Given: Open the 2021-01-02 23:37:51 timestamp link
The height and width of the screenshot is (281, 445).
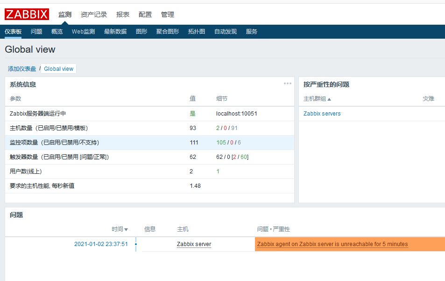Looking at the screenshot, I should (x=101, y=244).
